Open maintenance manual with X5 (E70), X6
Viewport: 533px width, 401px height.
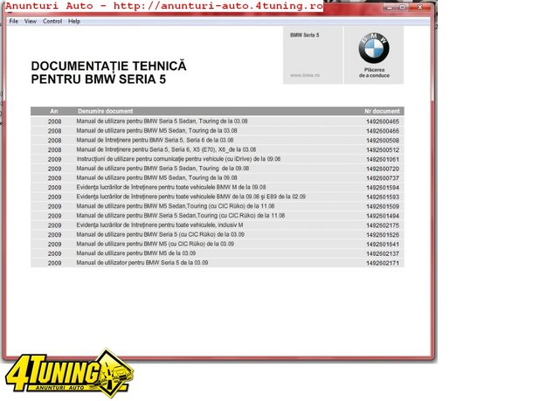point(166,149)
